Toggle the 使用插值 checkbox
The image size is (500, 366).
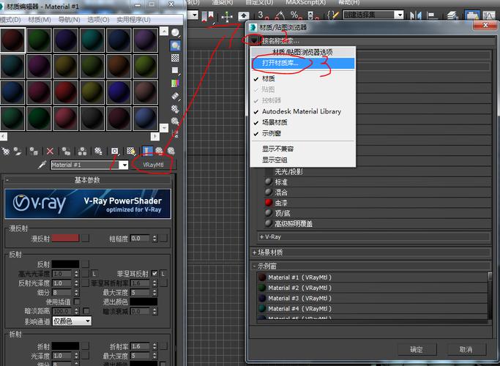(77, 302)
